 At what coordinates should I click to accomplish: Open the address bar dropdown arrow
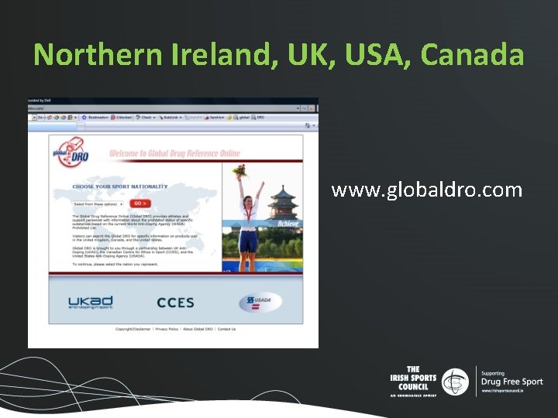(x=298, y=108)
